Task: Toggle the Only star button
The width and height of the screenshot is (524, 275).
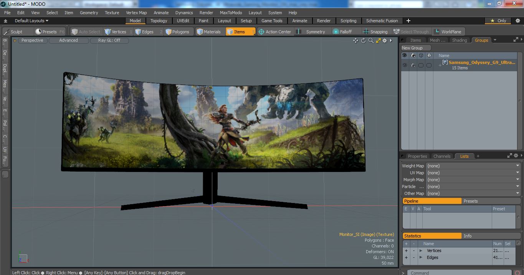Action: click(x=498, y=21)
